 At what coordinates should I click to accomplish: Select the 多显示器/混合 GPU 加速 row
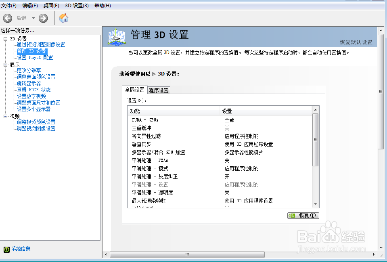(220, 152)
